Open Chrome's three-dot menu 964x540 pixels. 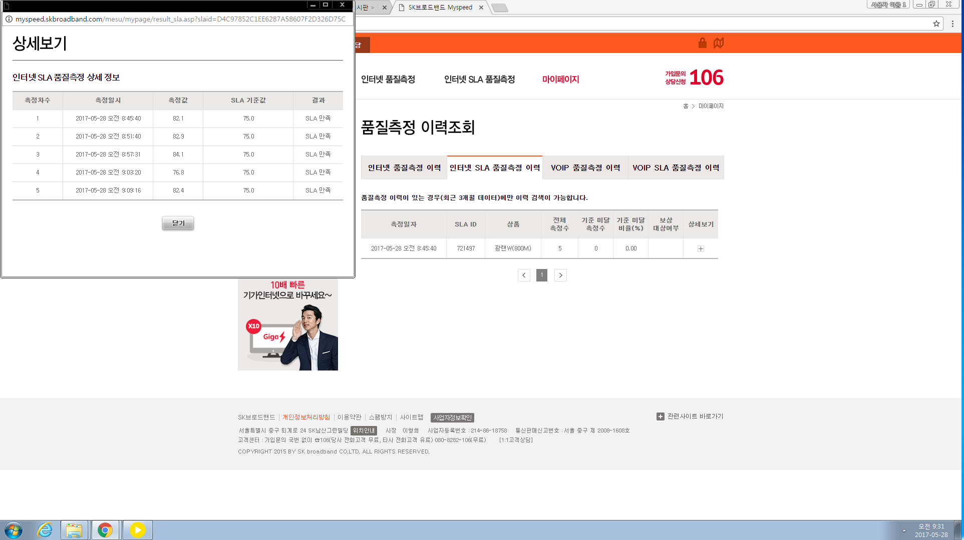coord(952,23)
